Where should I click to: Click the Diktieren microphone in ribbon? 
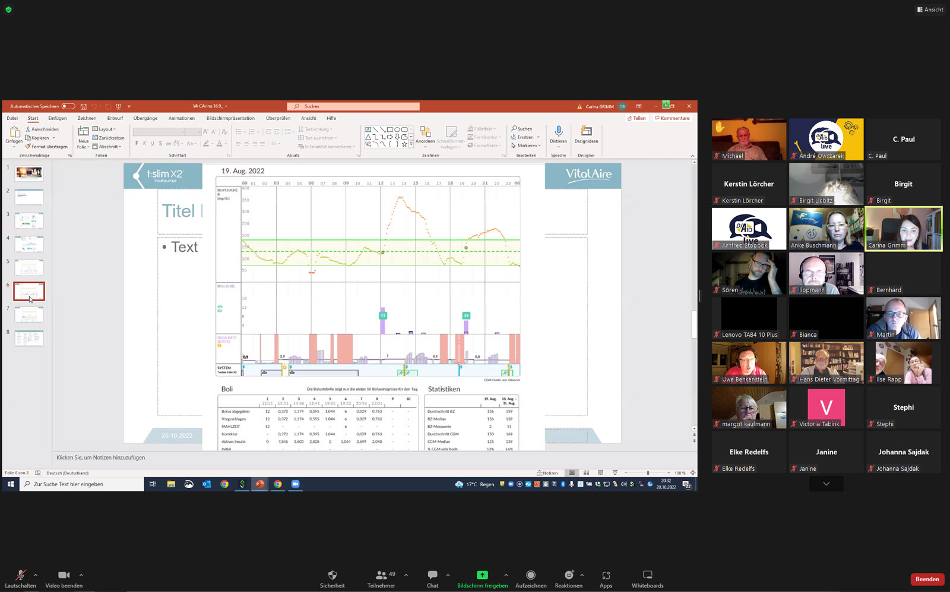tap(558, 134)
